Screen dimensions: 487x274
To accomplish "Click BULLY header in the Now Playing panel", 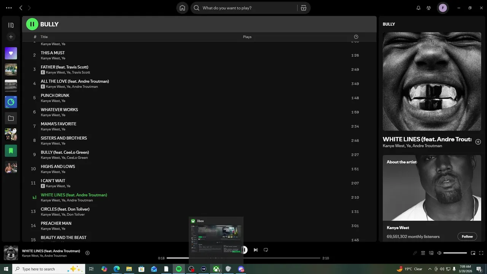I will coord(389,24).
